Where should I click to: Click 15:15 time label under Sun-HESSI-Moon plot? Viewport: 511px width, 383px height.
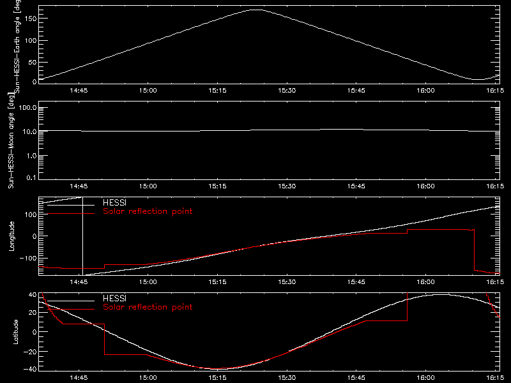point(217,186)
